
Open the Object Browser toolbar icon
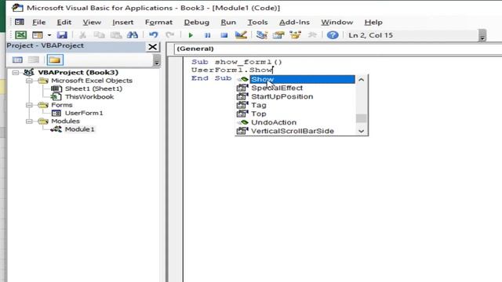tap(295, 34)
